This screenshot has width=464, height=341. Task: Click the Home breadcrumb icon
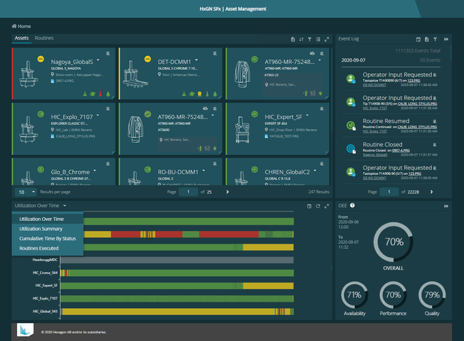click(12, 26)
